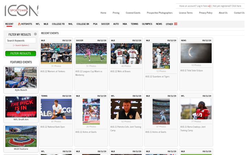Open the NHL tab
Image resolution: width=248 pixels, height=155 pixels.
tap(70, 24)
